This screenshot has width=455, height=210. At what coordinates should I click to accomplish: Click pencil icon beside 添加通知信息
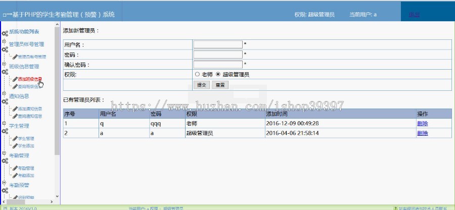click(x=15, y=109)
